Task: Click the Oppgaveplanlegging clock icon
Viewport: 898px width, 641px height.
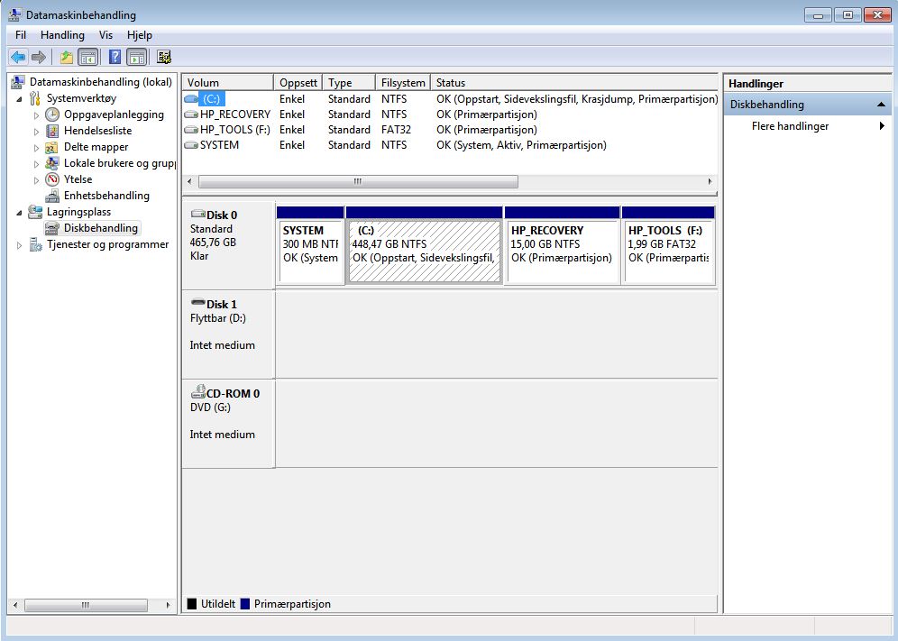Action: 52,114
